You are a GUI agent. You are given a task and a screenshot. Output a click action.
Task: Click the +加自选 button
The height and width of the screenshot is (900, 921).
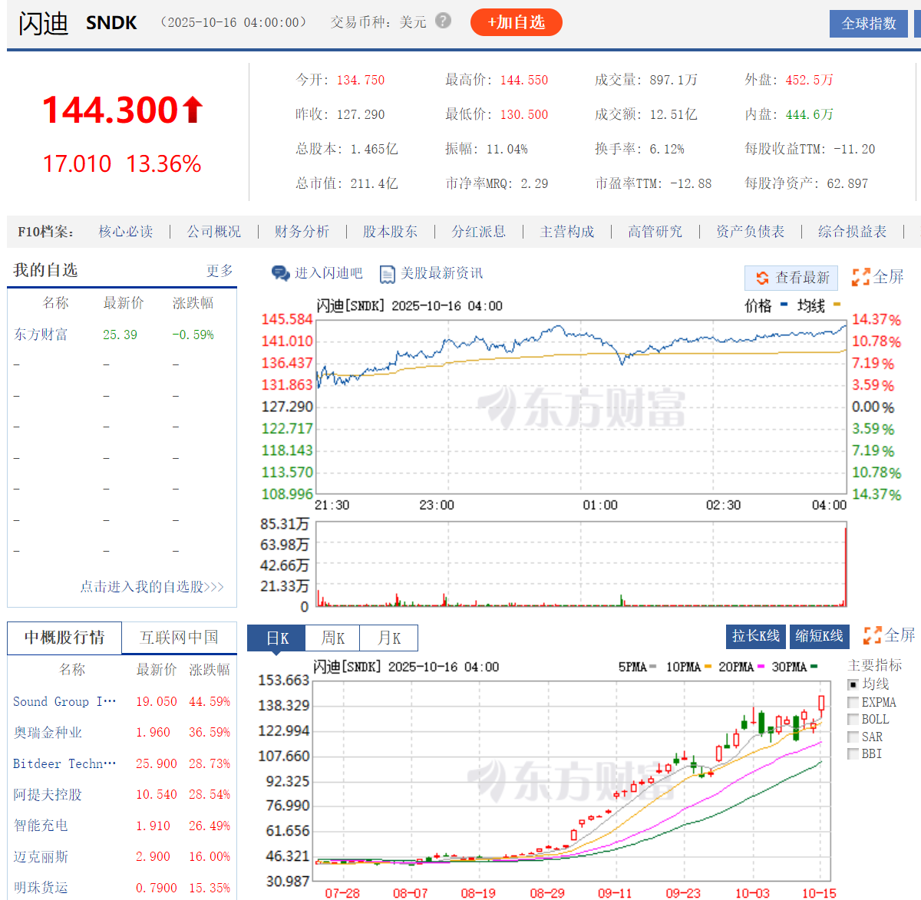pyautogui.click(x=517, y=22)
